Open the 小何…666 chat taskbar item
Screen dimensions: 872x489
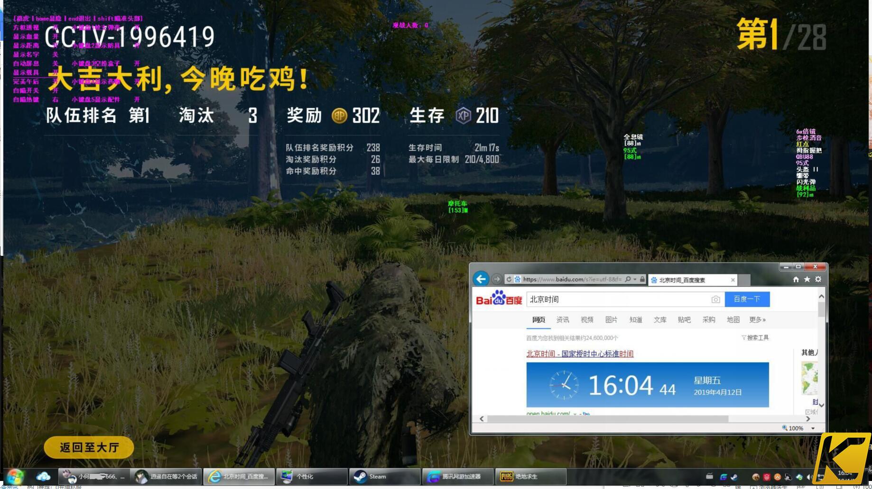tap(93, 477)
